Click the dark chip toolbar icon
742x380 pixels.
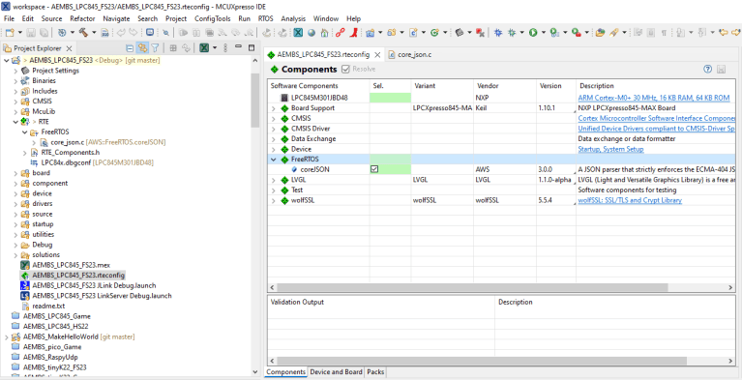(459, 33)
